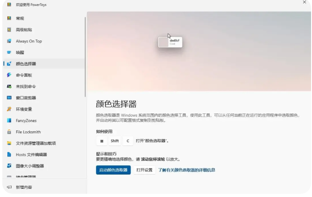Click the Hosts 文件编辑器 document icon

coord(9,154)
